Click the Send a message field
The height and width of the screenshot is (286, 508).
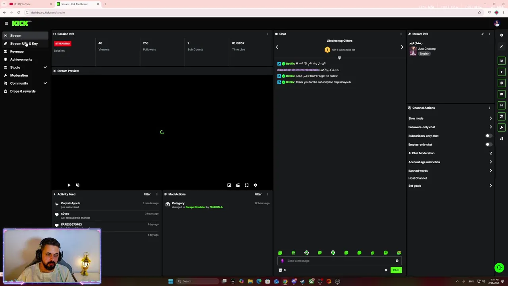click(x=339, y=261)
